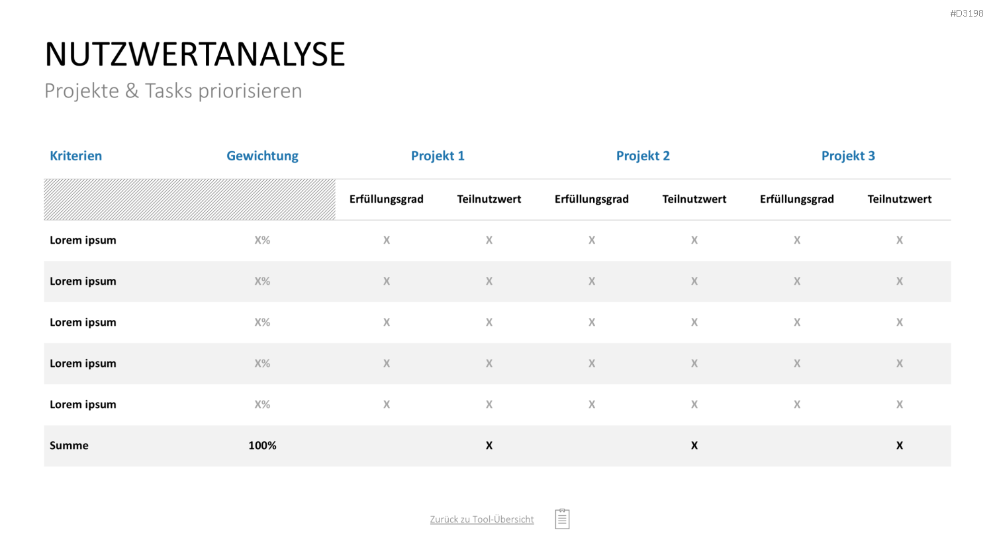Select the 'Summe' row label
Screen dimensions: 993x559
tap(69, 446)
